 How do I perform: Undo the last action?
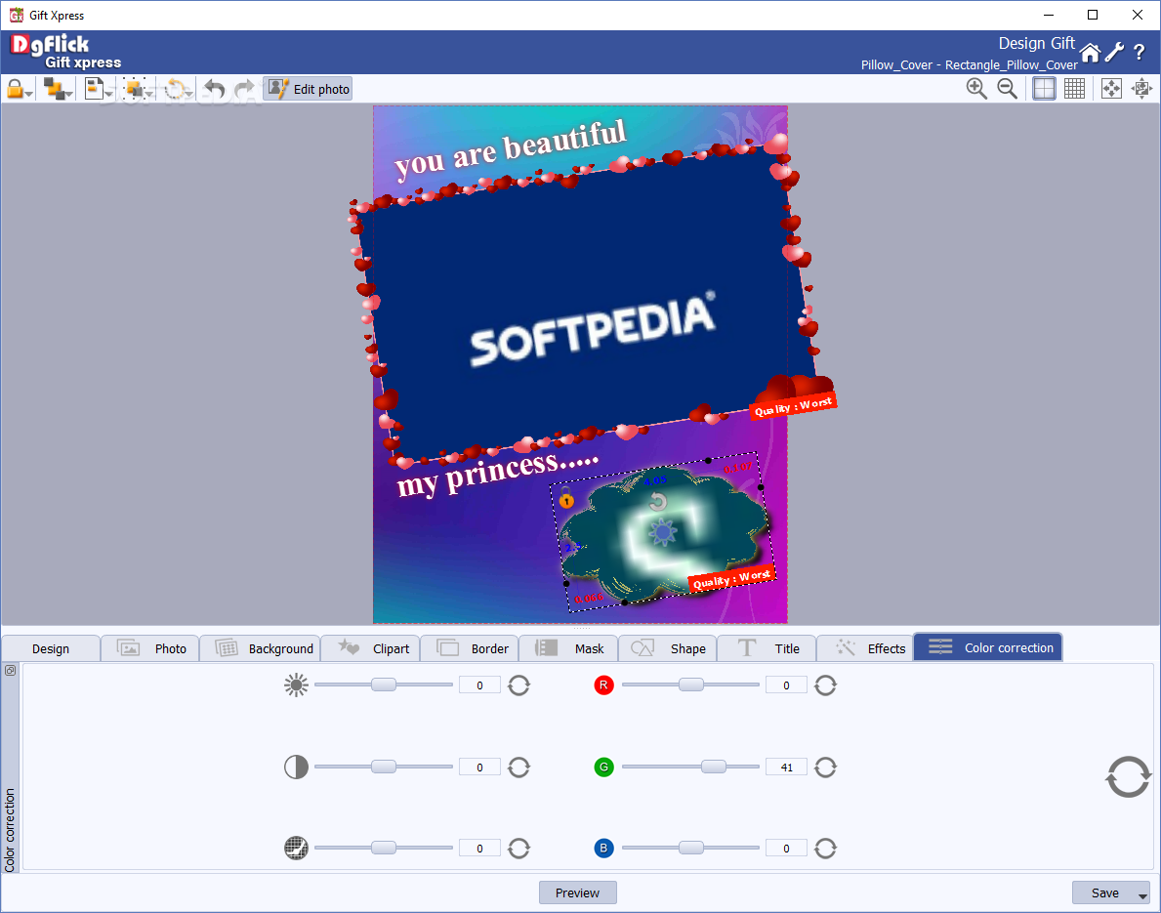(215, 89)
